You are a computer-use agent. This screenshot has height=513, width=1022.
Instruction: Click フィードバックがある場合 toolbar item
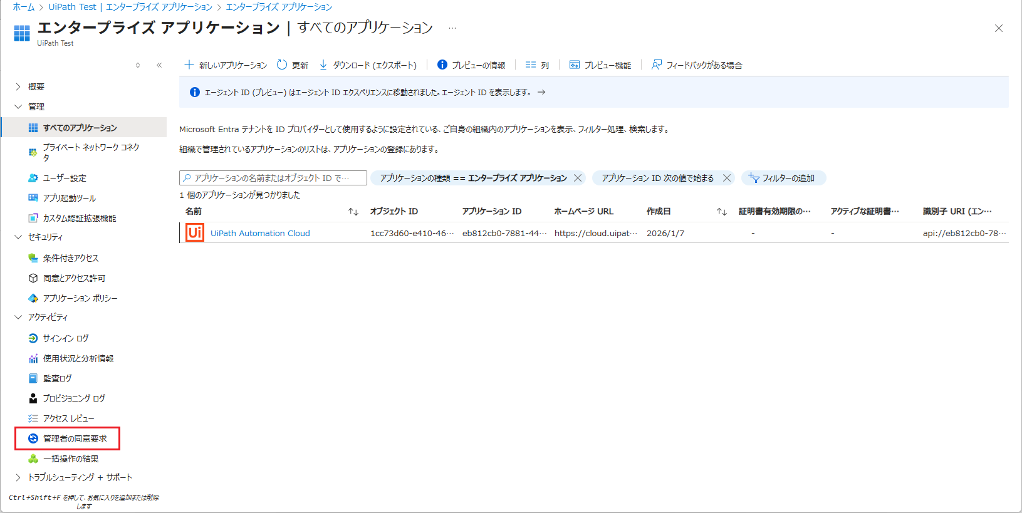coord(697,65)
